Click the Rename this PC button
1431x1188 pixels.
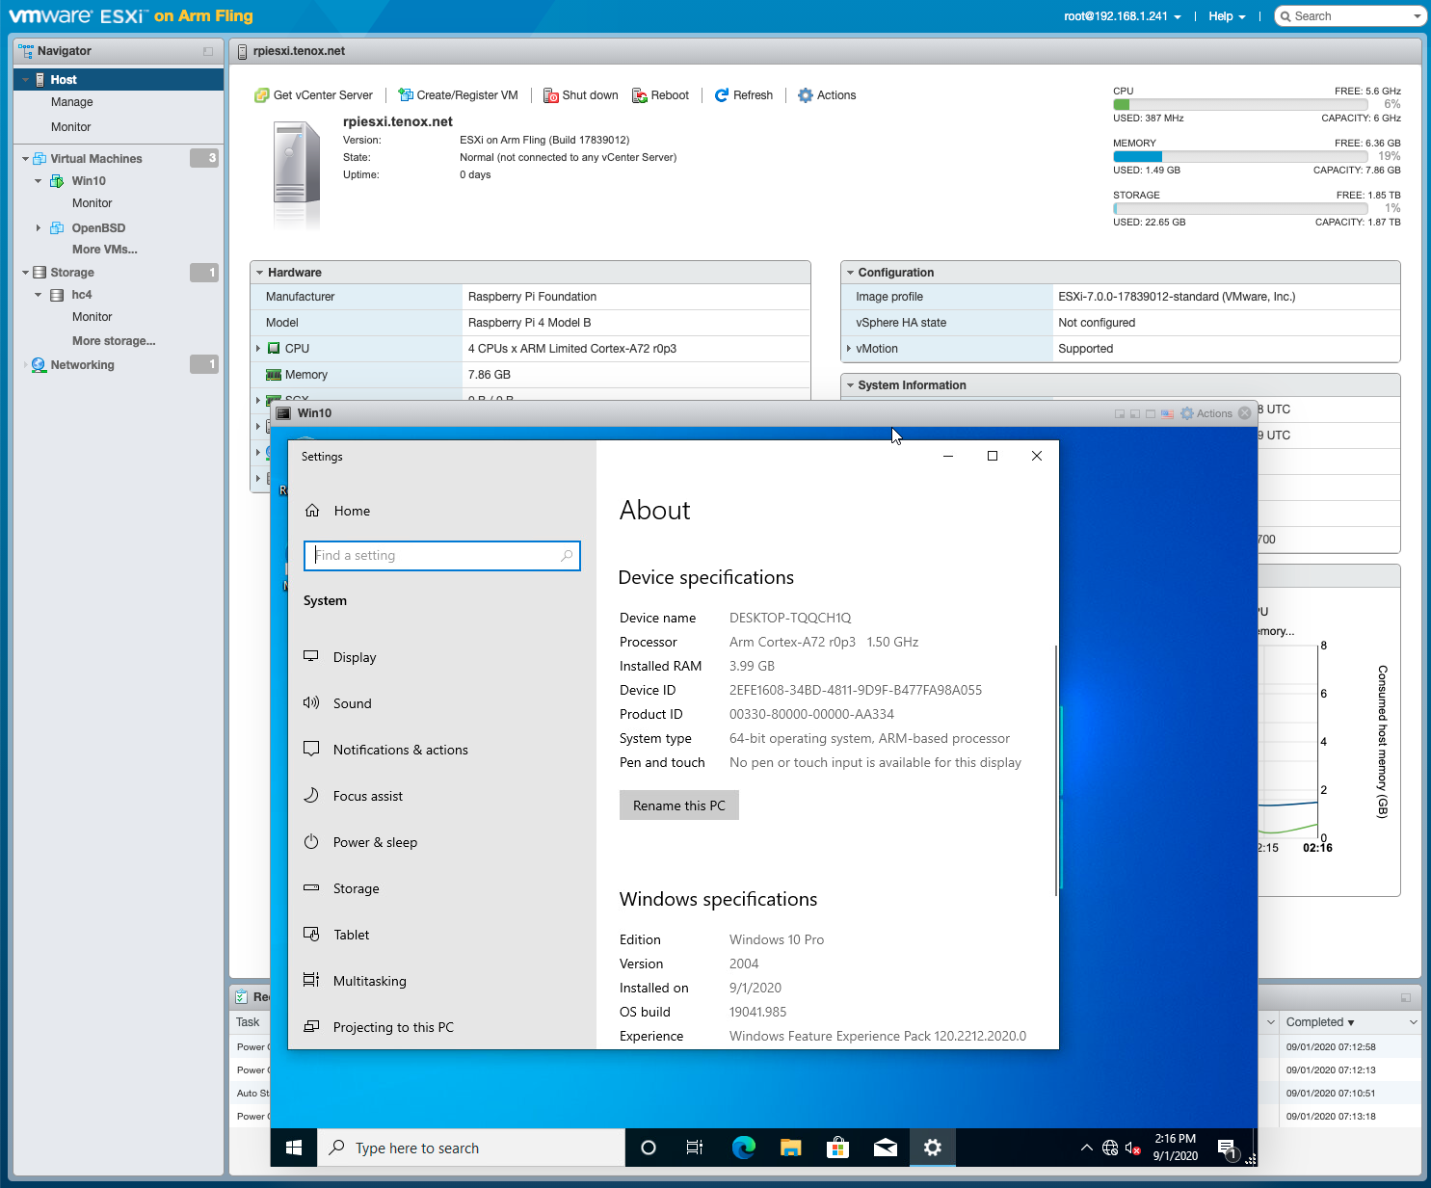pos(678,805)
